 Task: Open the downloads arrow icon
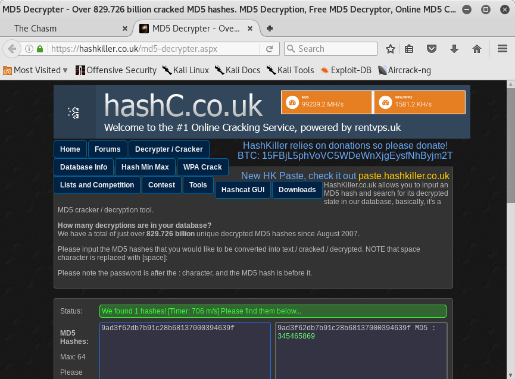(x=454, y=49)
